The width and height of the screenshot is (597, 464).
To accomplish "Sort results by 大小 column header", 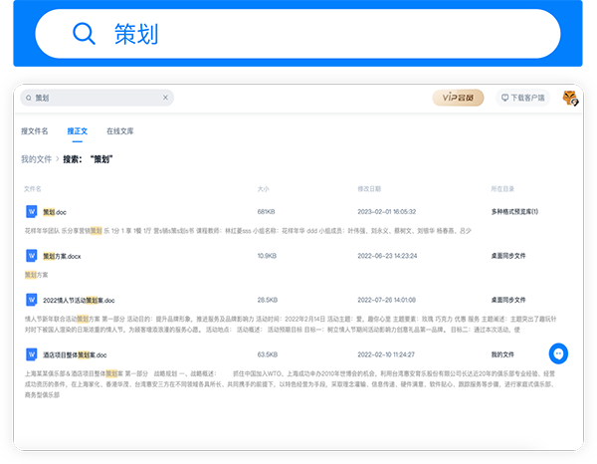I will (263, 188).
